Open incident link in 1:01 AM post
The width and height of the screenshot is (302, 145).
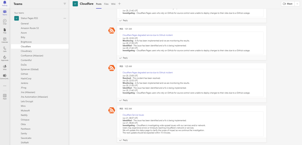pyautogui.click(x=148, y=35)
